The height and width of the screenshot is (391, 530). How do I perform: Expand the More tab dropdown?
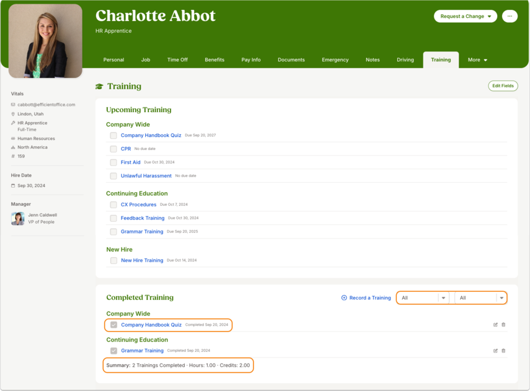pyautogui.click(x=477, y=60)
